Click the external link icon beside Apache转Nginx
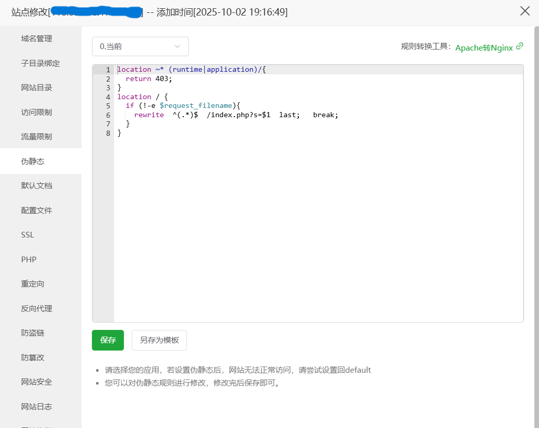This screenshot has height=428, width=539. pos(519,46)
